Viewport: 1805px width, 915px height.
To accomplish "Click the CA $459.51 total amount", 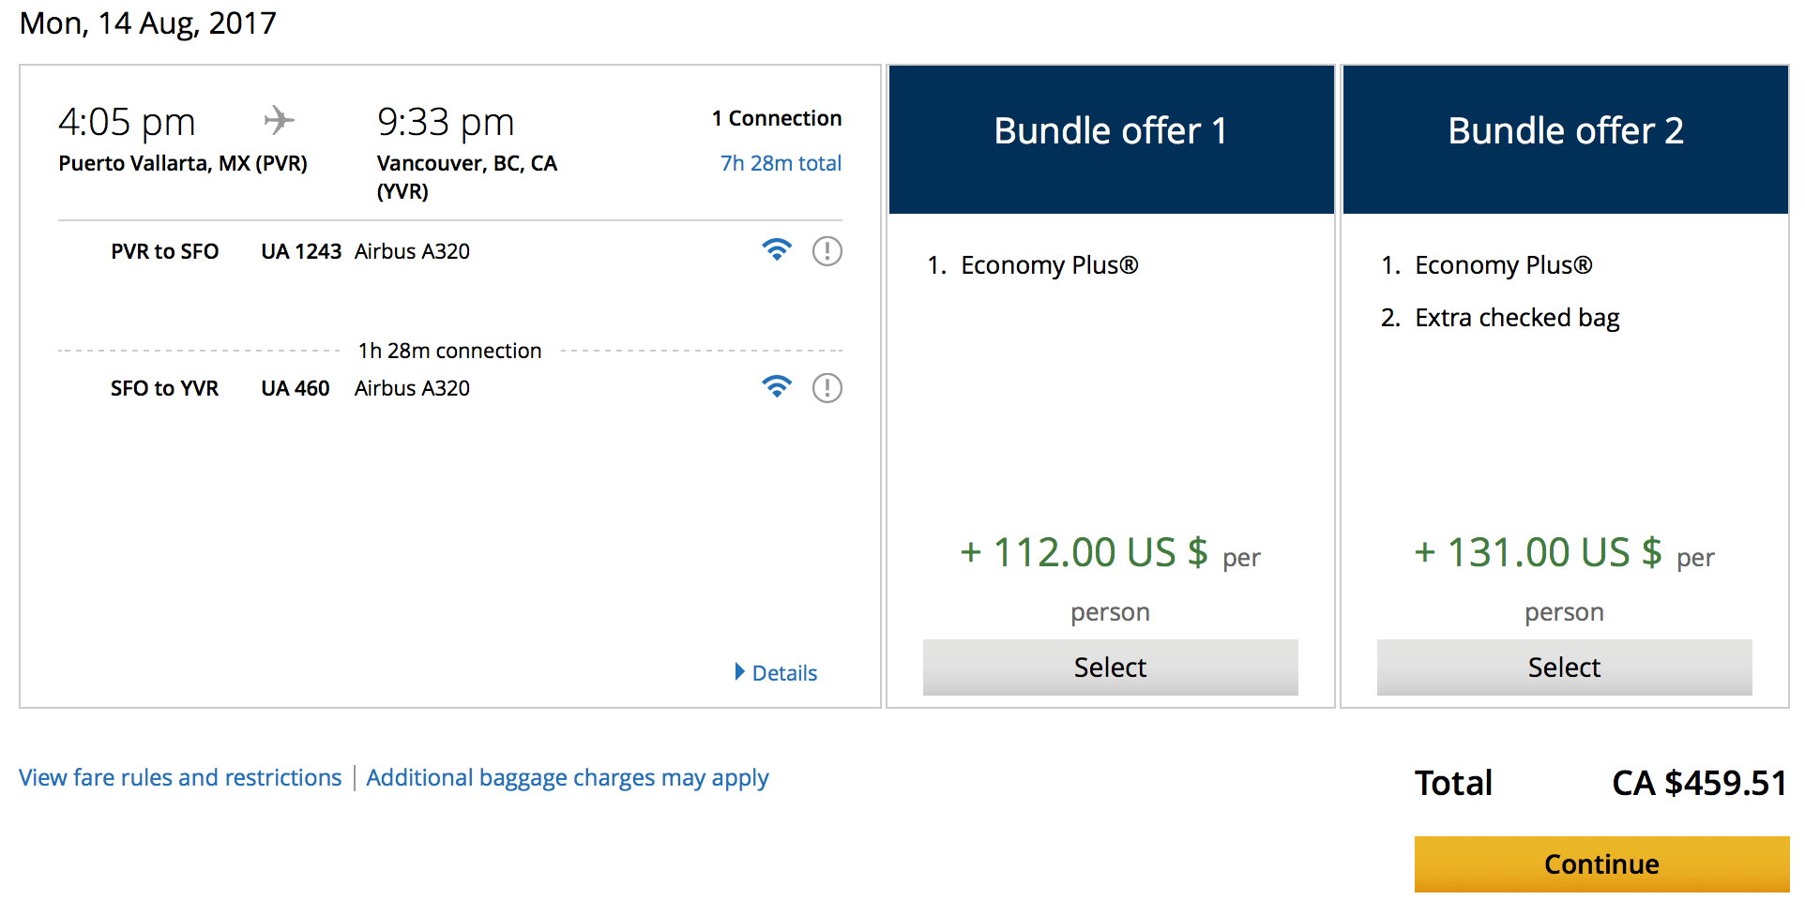I will (x=1698, y=783).
